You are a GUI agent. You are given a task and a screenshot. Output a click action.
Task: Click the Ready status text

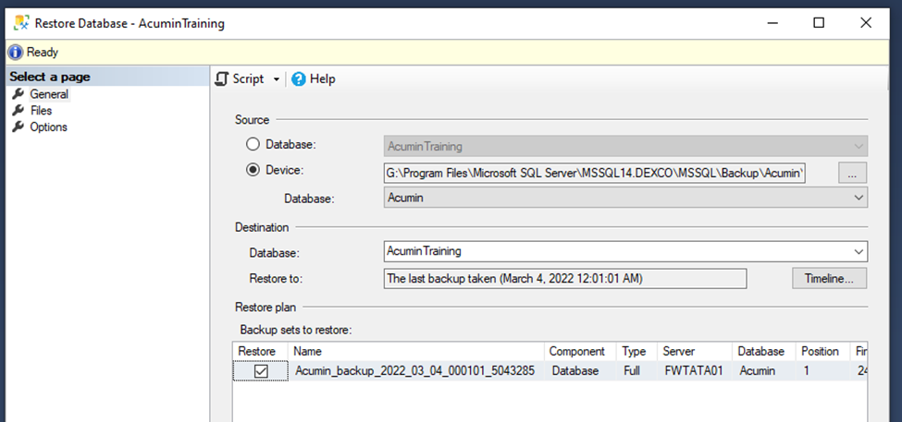coord(43,53)
